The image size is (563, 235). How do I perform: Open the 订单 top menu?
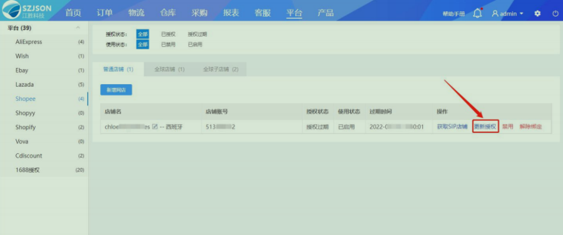105,13
